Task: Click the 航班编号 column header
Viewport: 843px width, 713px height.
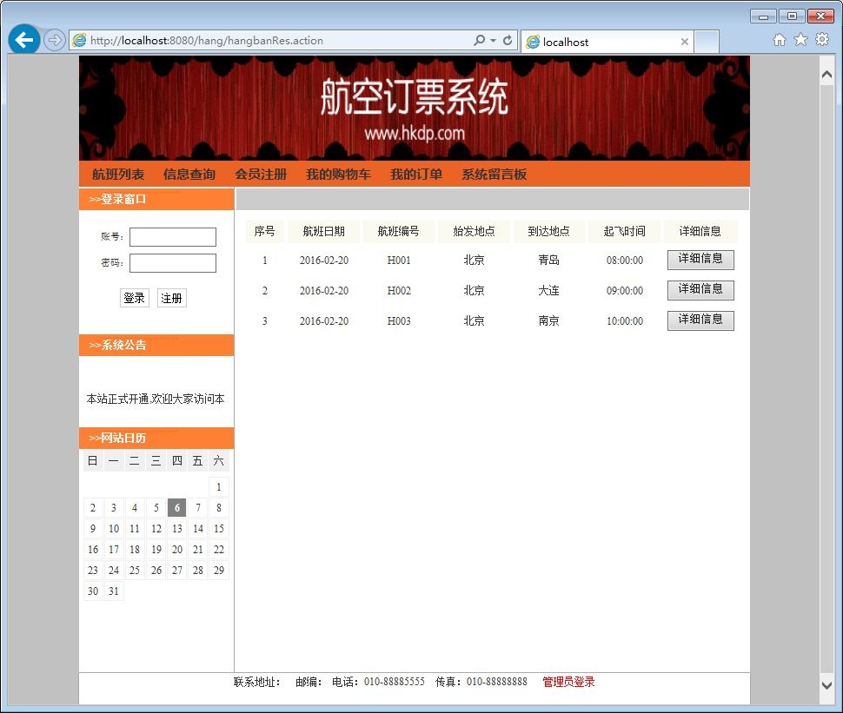Action: click(398, 231)
